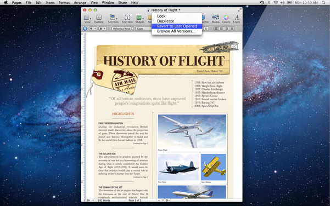The height and width of the screenshot is (206, 330).
Task: Open the View toolbar menu
Action: 87,19
